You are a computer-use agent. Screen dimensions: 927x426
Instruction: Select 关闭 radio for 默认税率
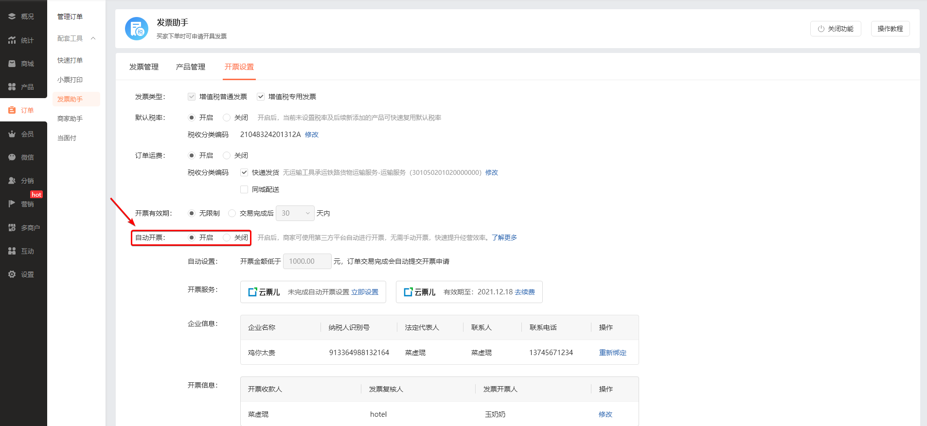tap(227, 118)
